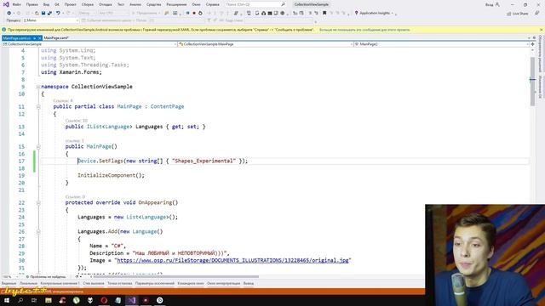The height and width of the screenshot is (306, 545).
Task: Open the Git menu
Action: 57,4
